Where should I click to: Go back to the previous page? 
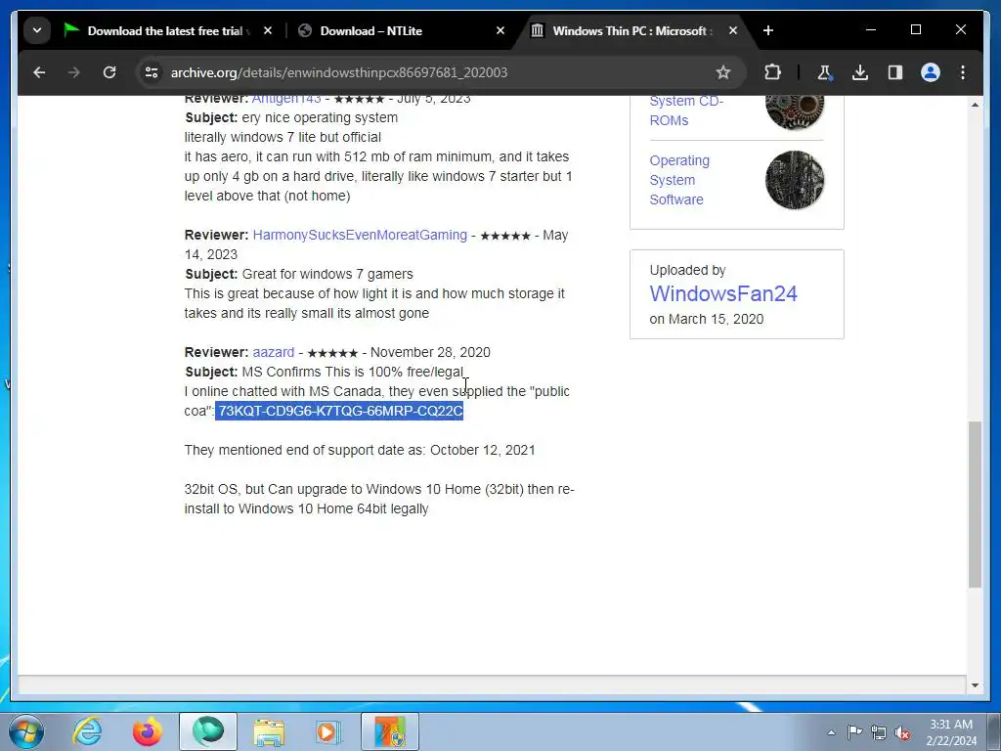39,72
